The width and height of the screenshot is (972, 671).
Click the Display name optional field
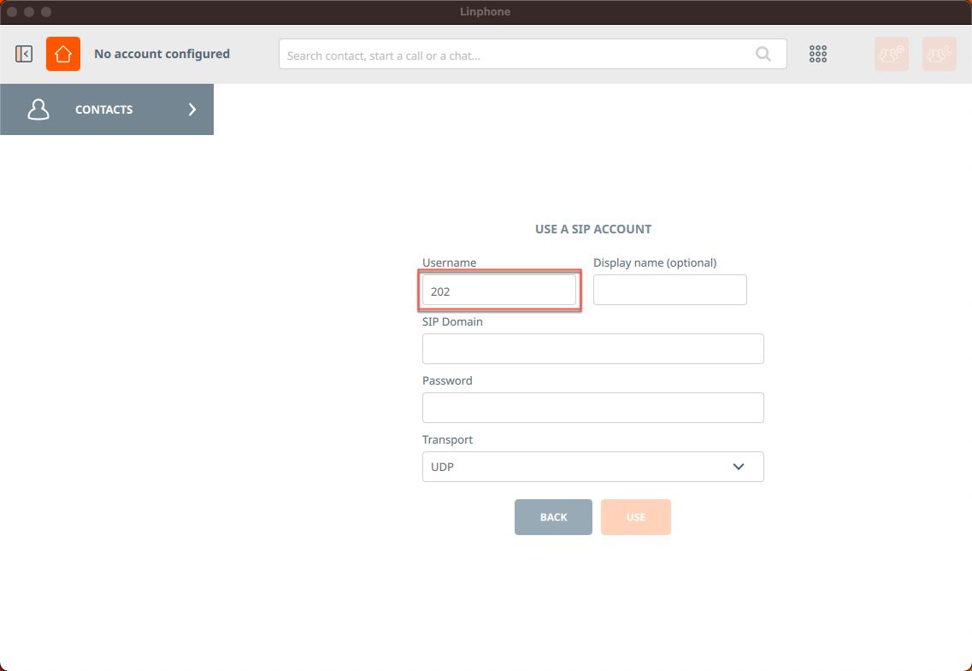pos(669,290)
